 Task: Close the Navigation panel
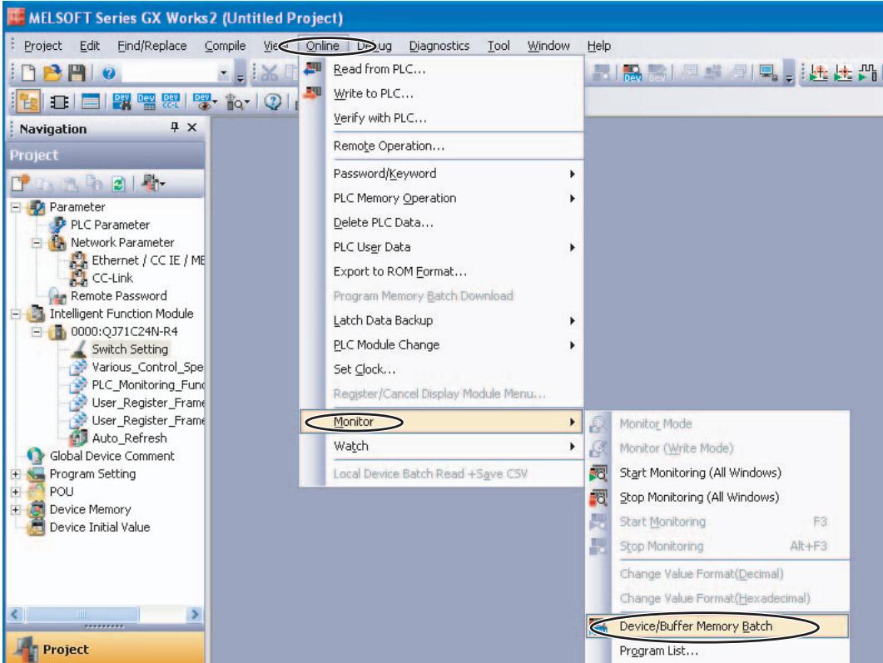192,128
